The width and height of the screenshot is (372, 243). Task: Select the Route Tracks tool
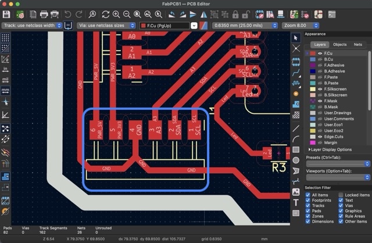pos(296,73)
